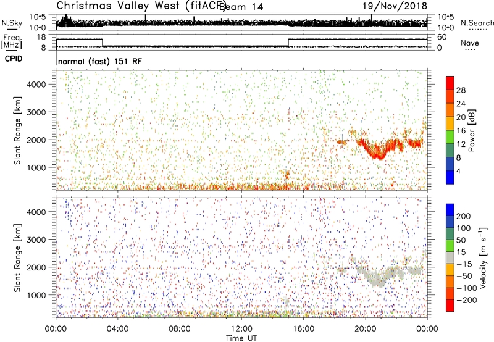Click the '20:00' time axis label
The width and height of the screenshot is (494, 342).
click(x=365, y=329)
